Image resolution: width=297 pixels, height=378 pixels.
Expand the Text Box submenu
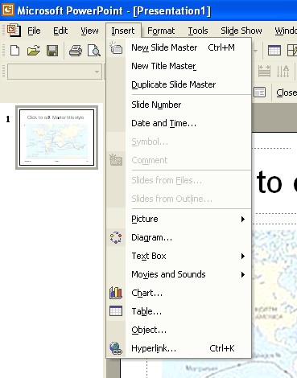click(179, 256)
